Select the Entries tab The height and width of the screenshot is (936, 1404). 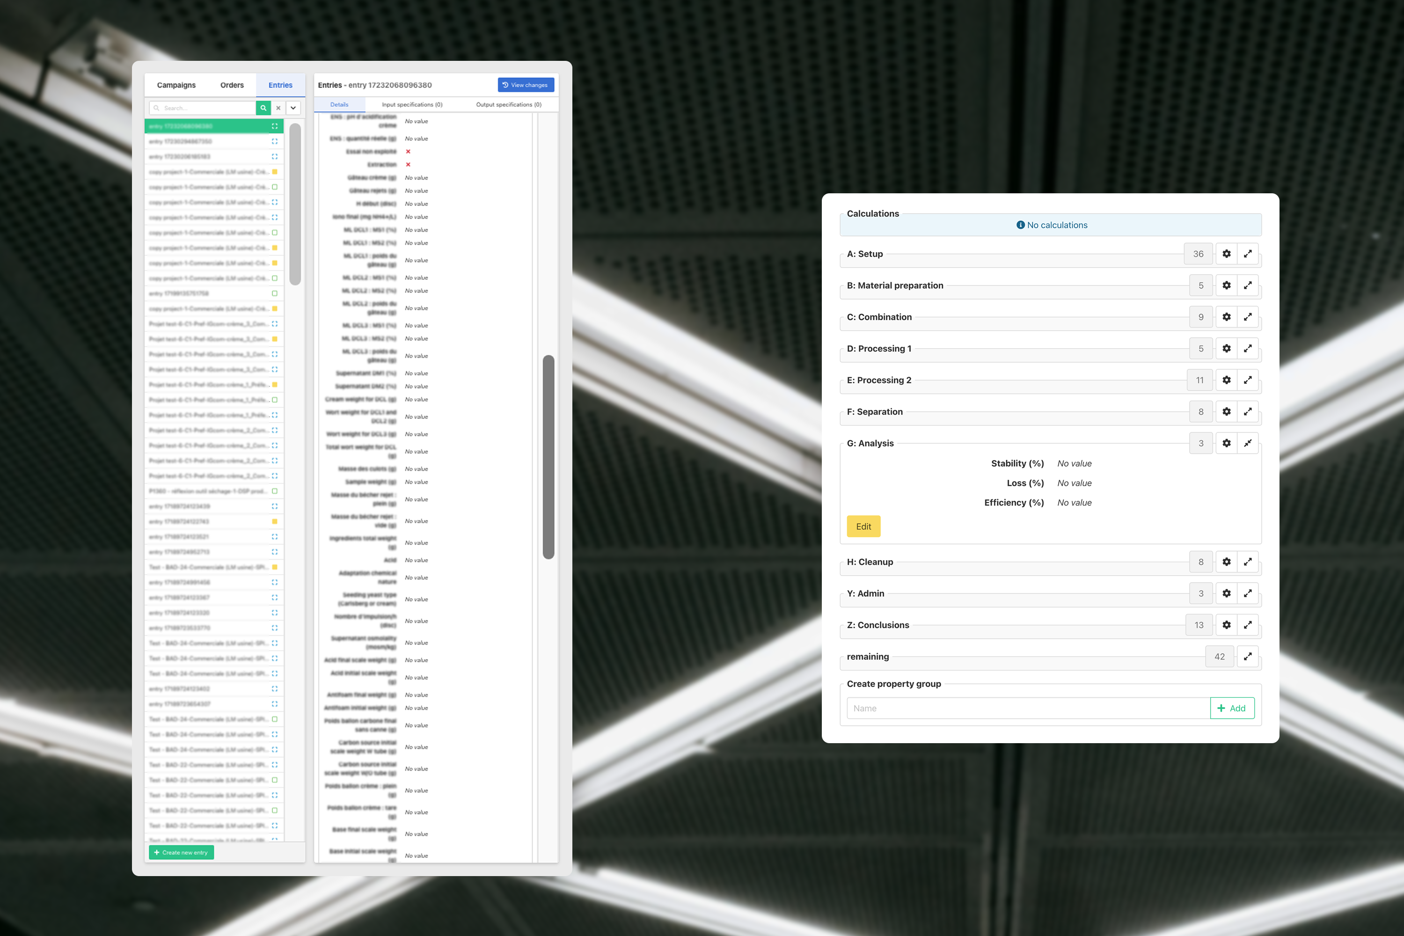click(280, 85)
